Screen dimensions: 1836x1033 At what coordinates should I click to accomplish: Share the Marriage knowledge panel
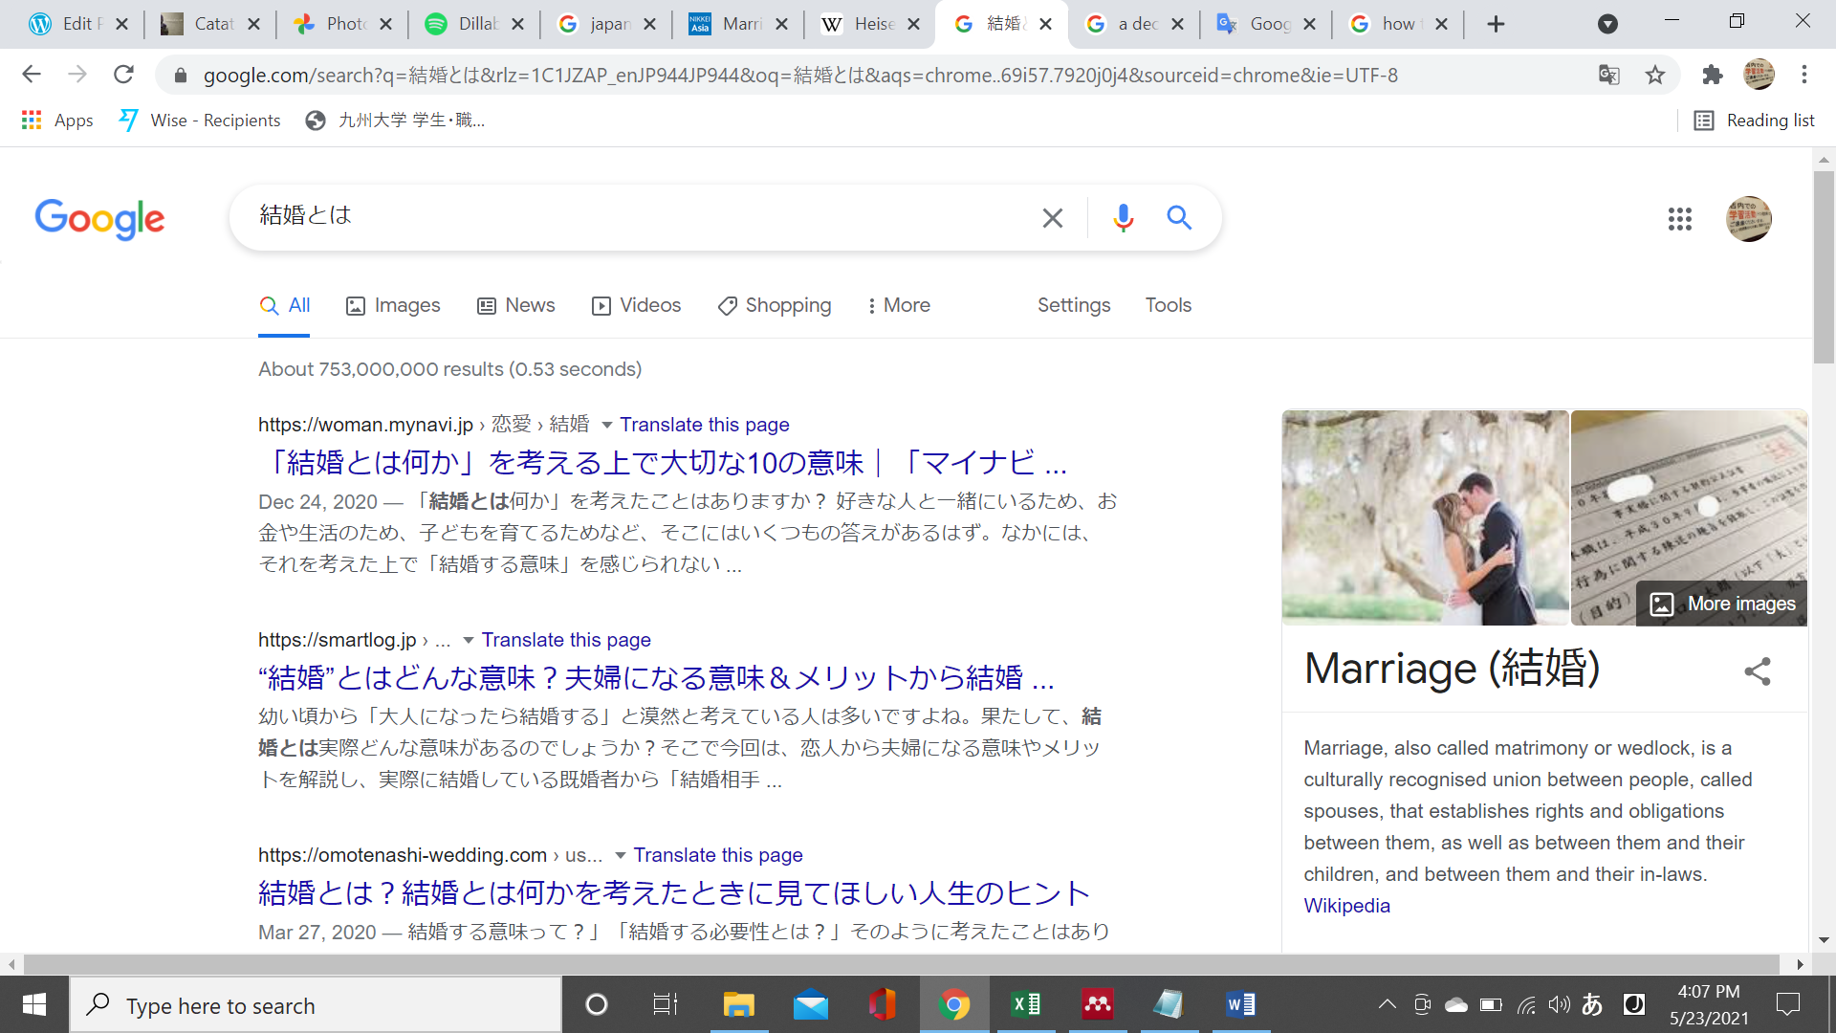pyautogui.click(x=1757, y=670)
